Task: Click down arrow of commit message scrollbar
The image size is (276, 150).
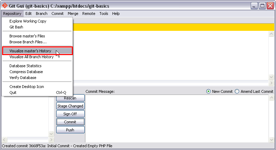Action: click(271, 140)
